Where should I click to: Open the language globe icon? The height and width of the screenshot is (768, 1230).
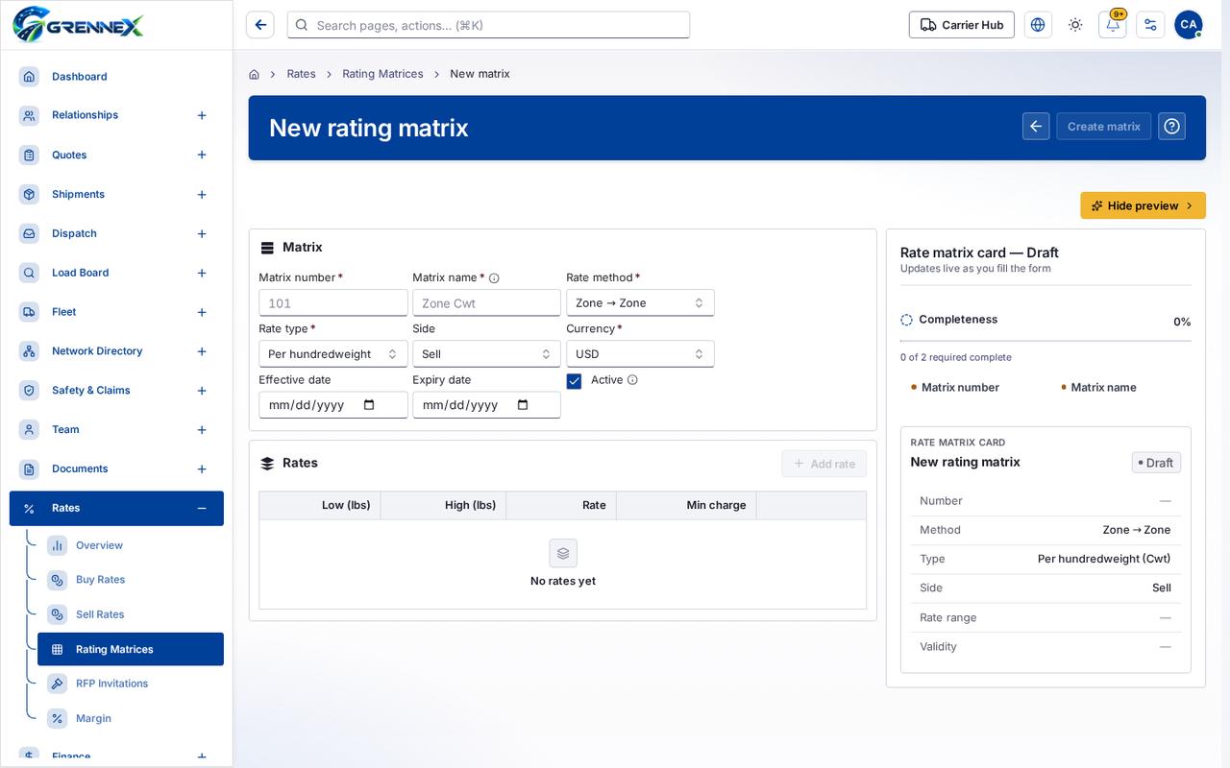click(1038, 25)
